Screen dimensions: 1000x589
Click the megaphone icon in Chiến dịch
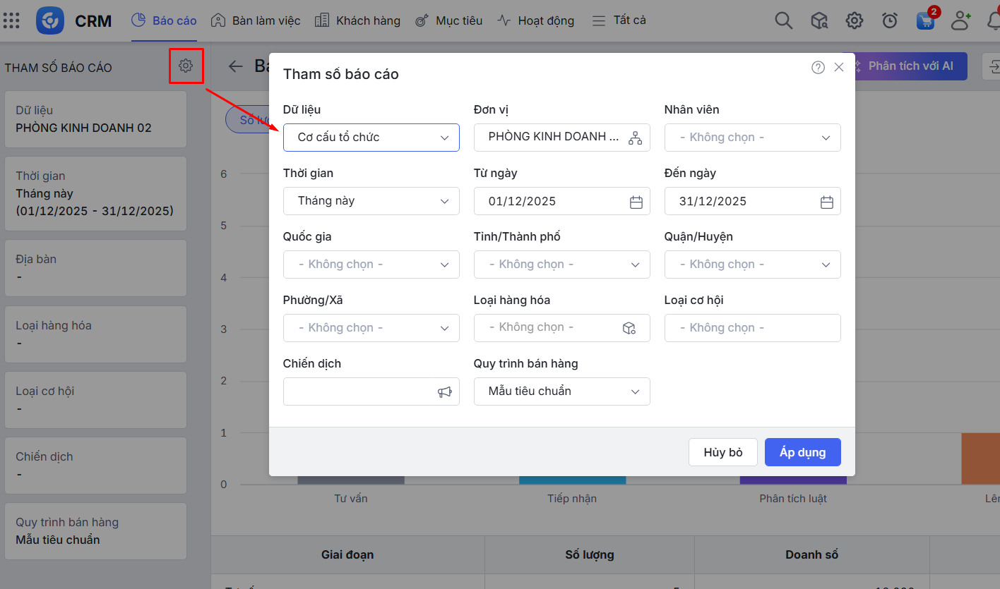(x=444, y=392)
